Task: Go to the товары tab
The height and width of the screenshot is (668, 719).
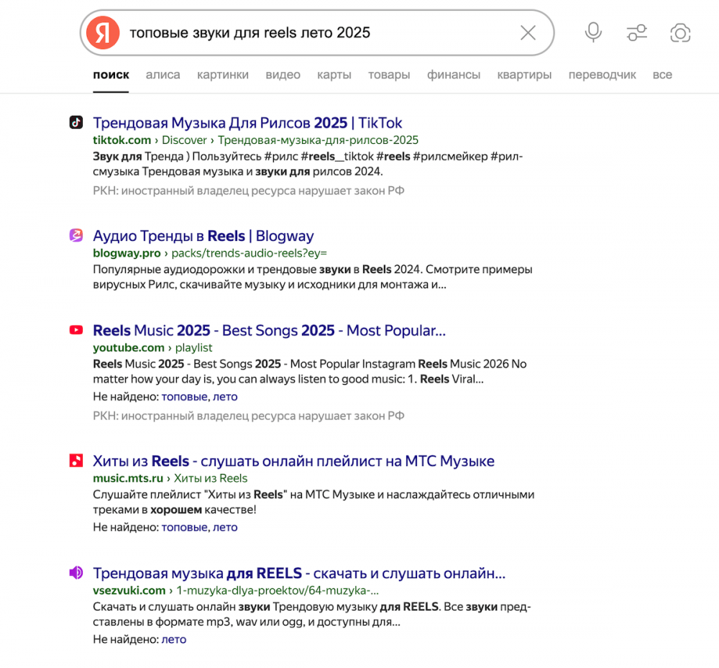Action: point(389,75)
